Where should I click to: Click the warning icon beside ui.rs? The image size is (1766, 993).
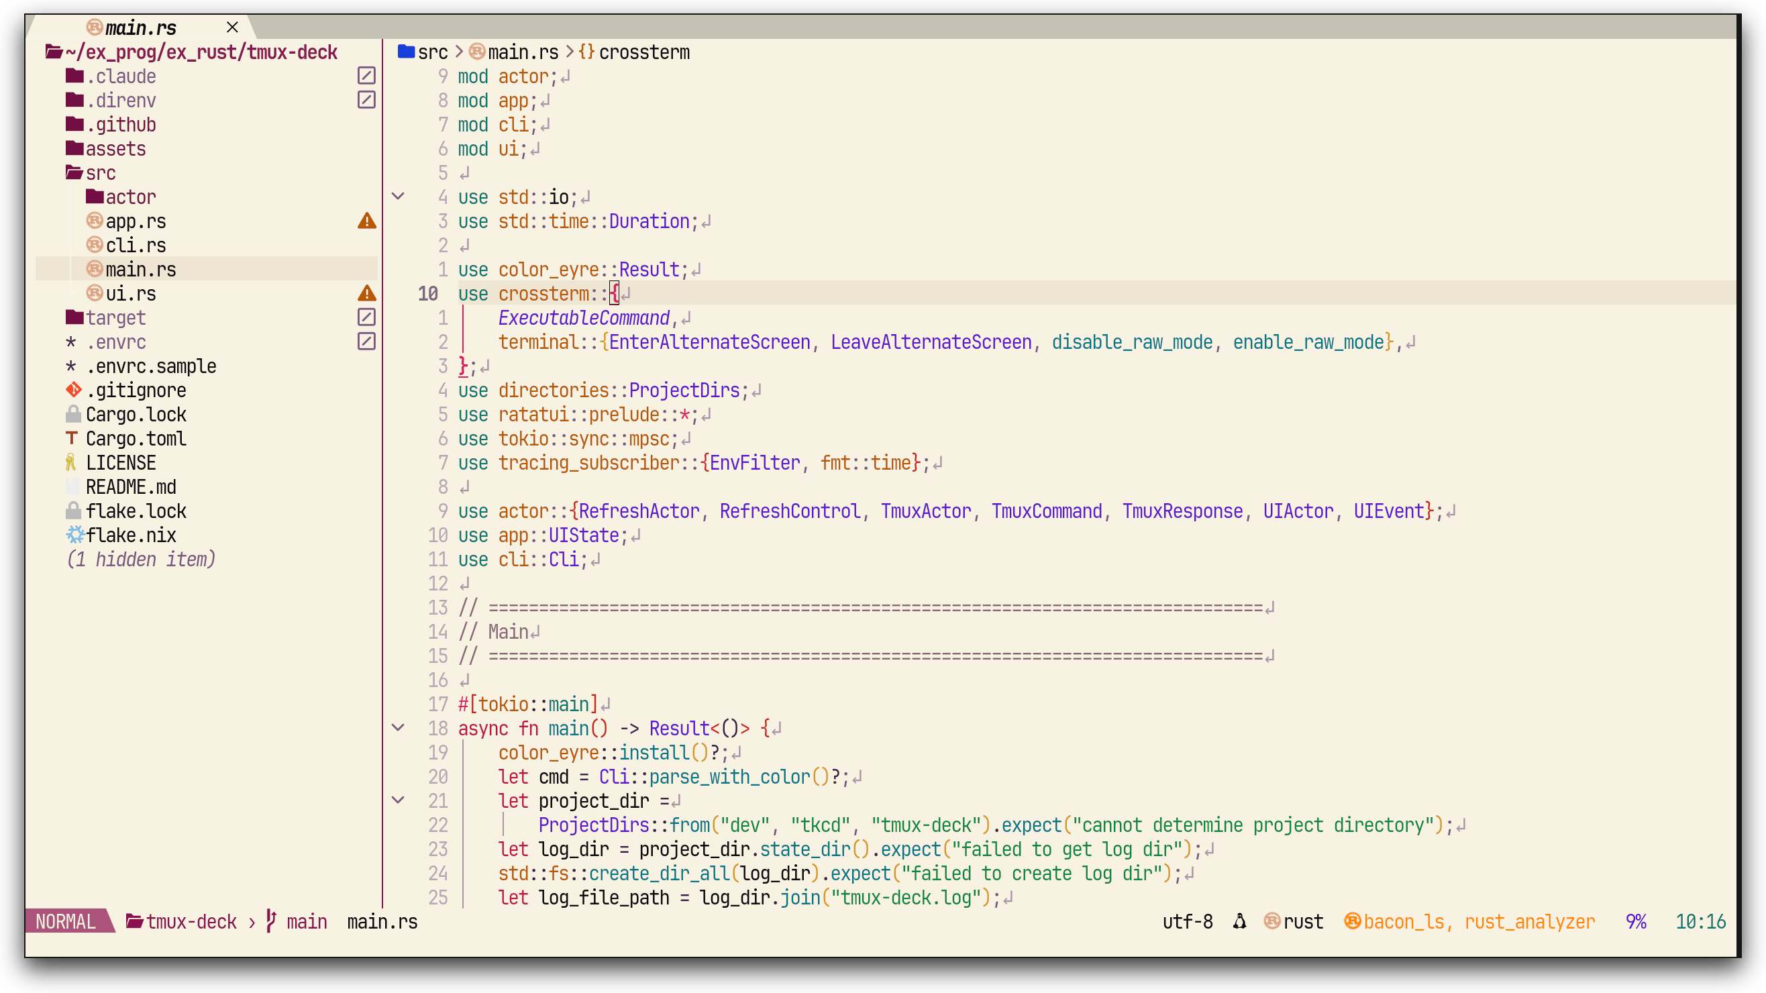pos(367,293)
